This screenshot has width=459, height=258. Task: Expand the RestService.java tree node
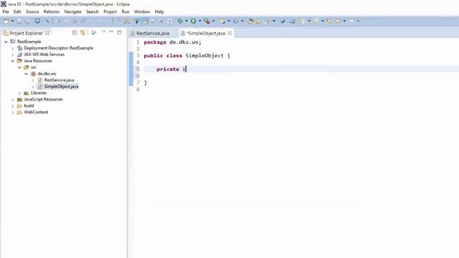[x=33, y=80]
